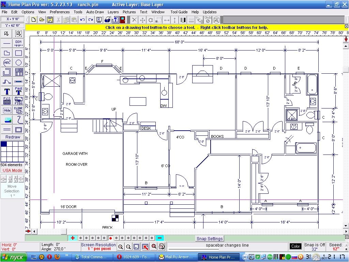Click the Redraw button
This screenshot has width=349, height=262.
[12, 137]
